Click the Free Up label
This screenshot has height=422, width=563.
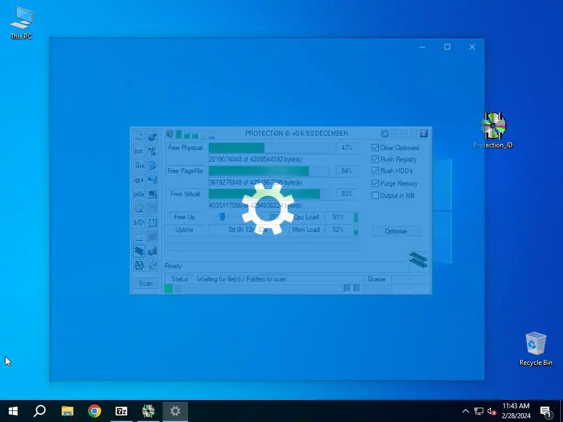pos(185,217)
